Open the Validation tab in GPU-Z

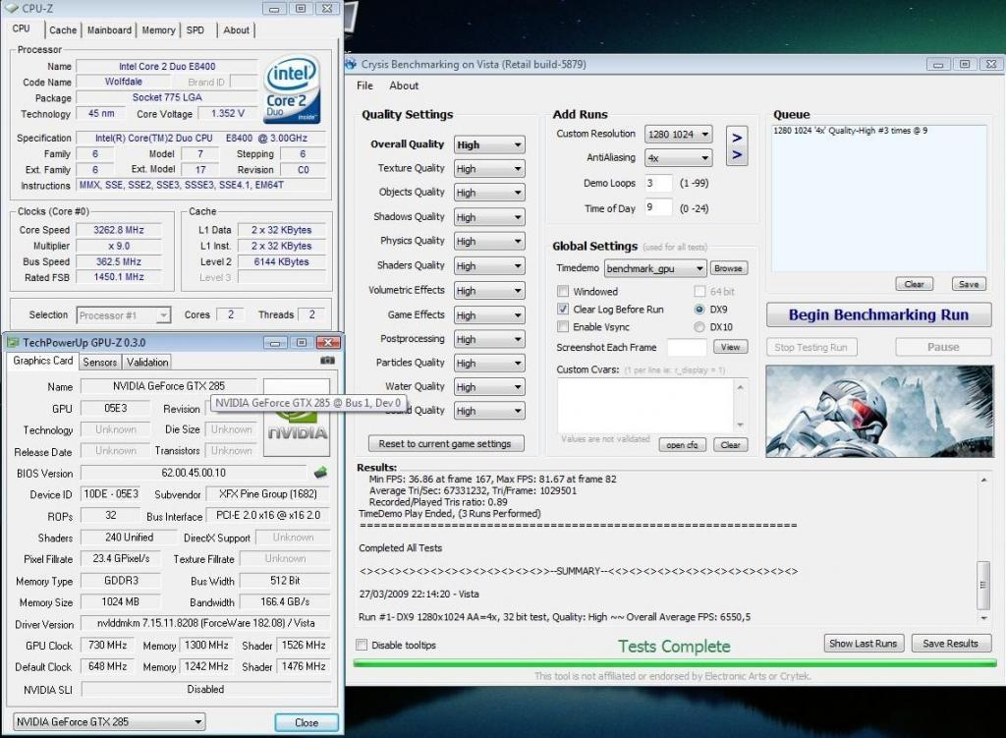(x=147, y=362)
